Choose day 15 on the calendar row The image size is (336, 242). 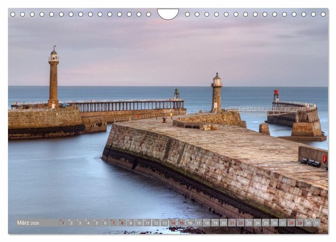(x=181, y=223)
